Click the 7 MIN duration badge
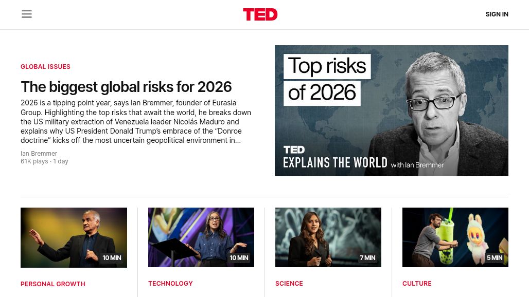Screen dimensions: 529x297 [x=367, y=258]
